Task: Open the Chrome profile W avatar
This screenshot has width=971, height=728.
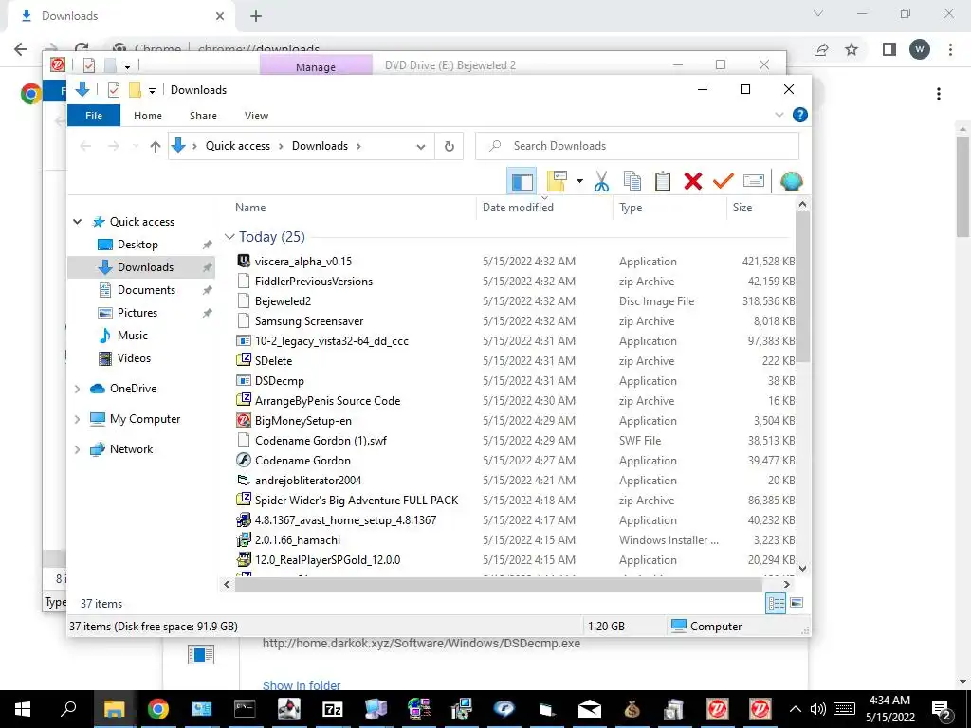Action: pos(920,49)
